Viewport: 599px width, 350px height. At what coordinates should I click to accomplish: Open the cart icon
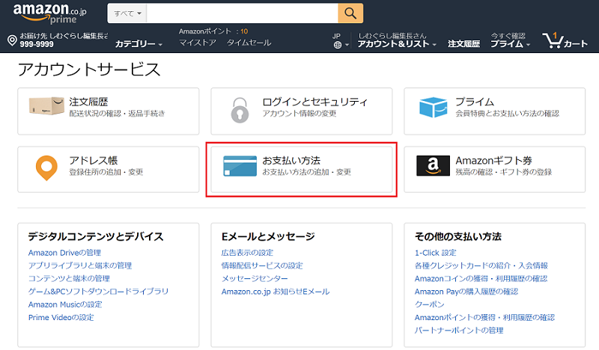pos(565,40)
